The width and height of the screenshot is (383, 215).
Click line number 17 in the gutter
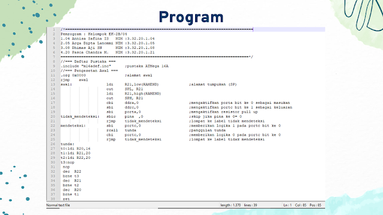pyautogui.click(x=53, y=103)
